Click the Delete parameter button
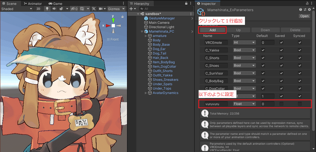Screen dimensions: 316x152 point(295,30)
